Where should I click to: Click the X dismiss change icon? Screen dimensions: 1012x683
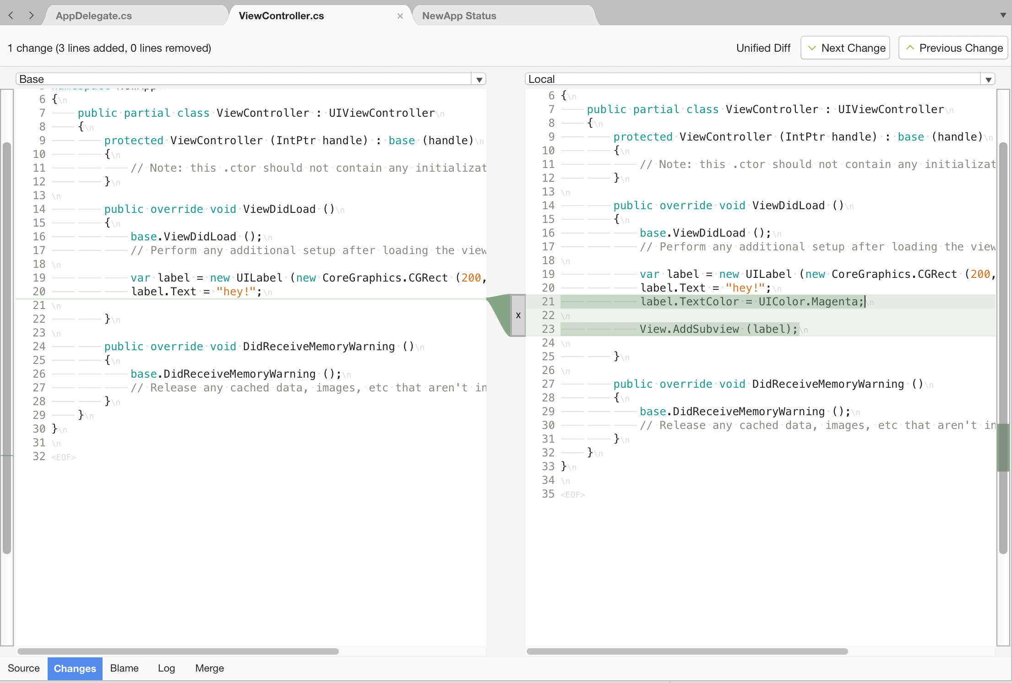pos(517,313)
